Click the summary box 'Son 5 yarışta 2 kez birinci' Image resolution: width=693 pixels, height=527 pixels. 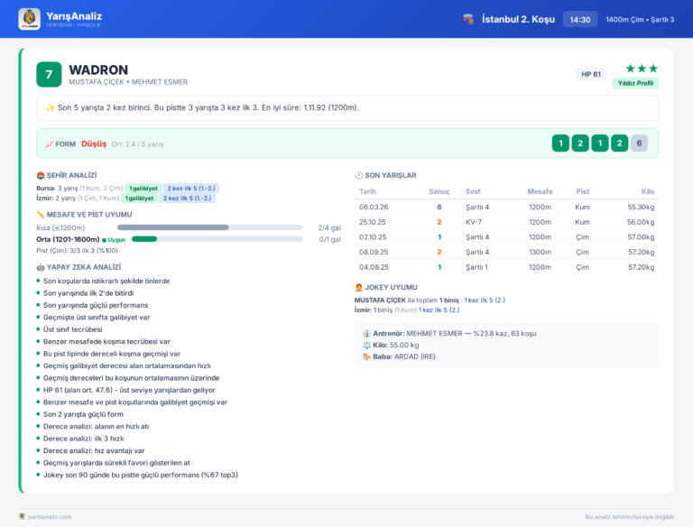tap(347, 108)
